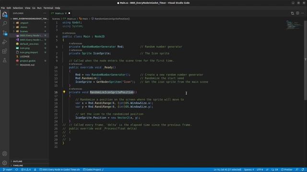Click the 0005 Every Node in Godot Timer.sln status item
The width and height of the screenshot is (307, 172).
tap(59, 170)
